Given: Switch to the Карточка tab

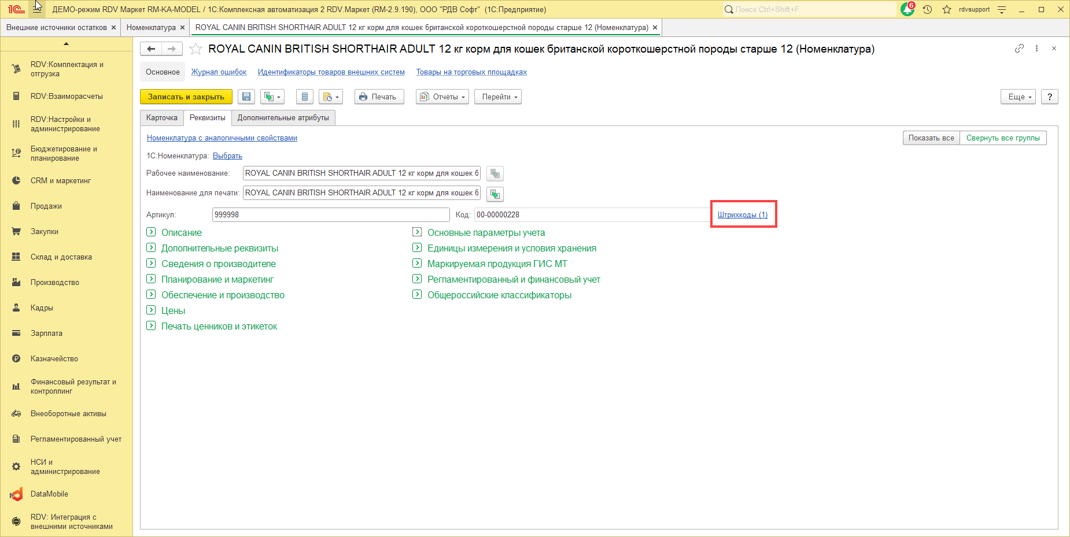Looking at the screenshot, I should [x=162, y=118].
